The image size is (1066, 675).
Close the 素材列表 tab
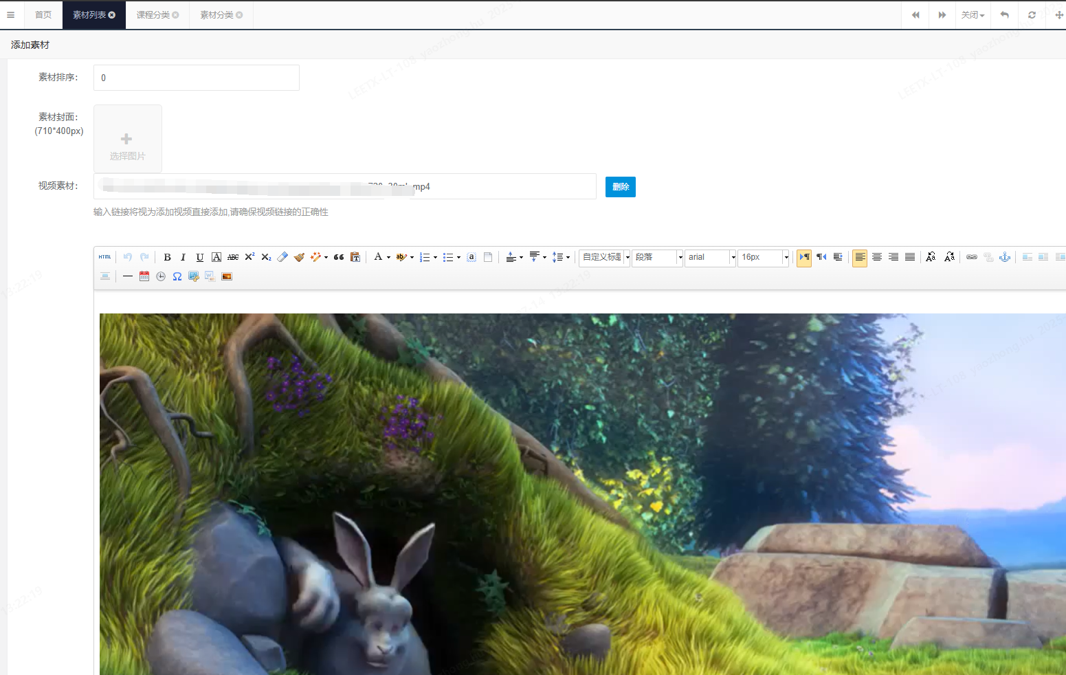(112, 15)
